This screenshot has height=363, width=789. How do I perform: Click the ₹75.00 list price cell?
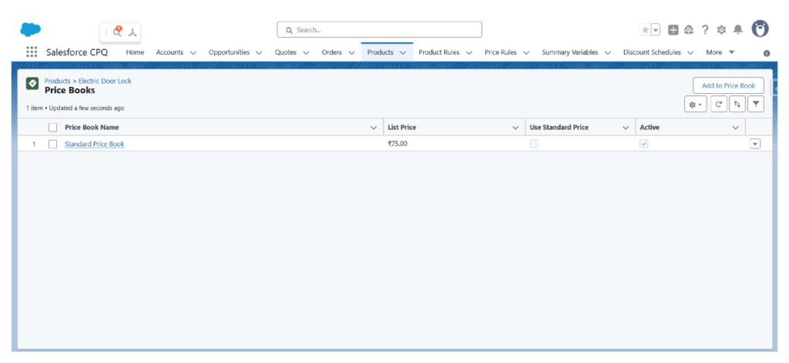[x=398, y=144]
